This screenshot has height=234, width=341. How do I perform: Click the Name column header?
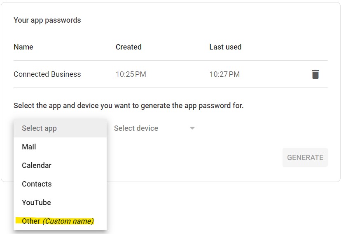[23, 47]
